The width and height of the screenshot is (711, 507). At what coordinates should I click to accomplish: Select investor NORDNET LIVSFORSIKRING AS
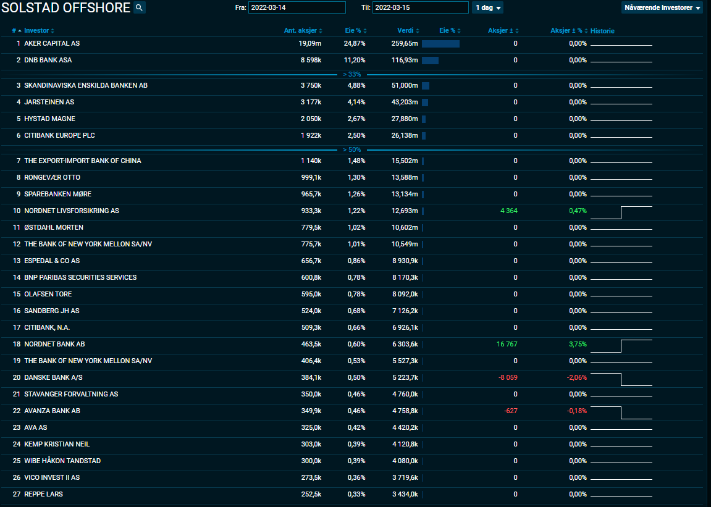[x=72, y=211]
